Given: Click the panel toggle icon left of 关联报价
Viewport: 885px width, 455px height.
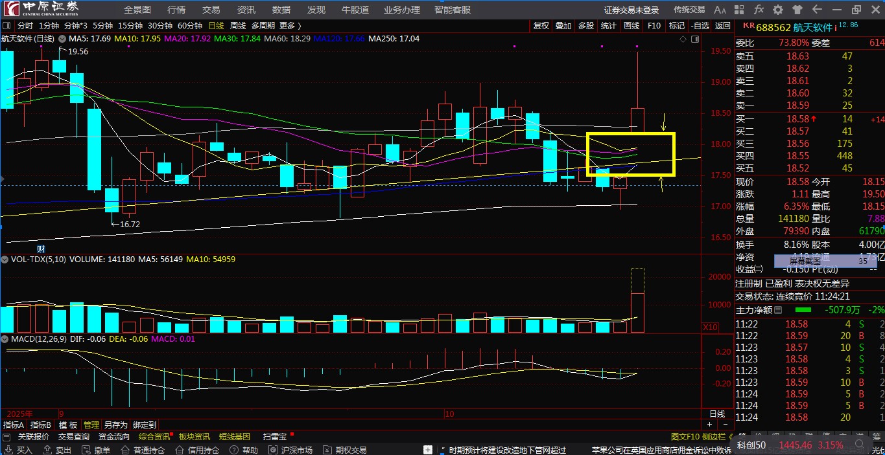Looking at the screenshot, I should (x=7, y=437).
